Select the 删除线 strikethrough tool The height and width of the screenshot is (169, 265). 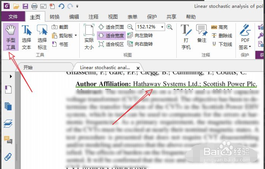(x=222, y=36)
